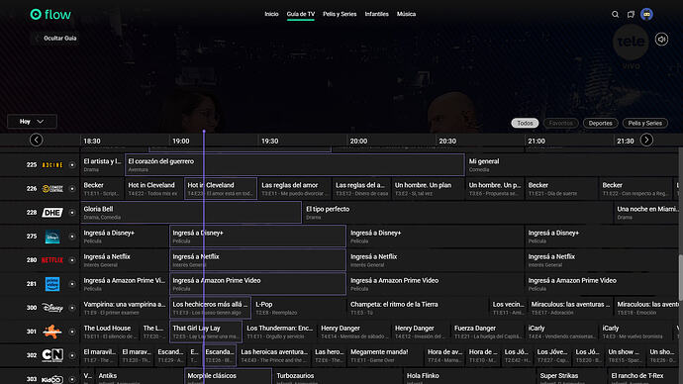Image resolution: width=683 pixels, height=384 pixels.
Task: Open the Música menu
Action: pos(406,14)
